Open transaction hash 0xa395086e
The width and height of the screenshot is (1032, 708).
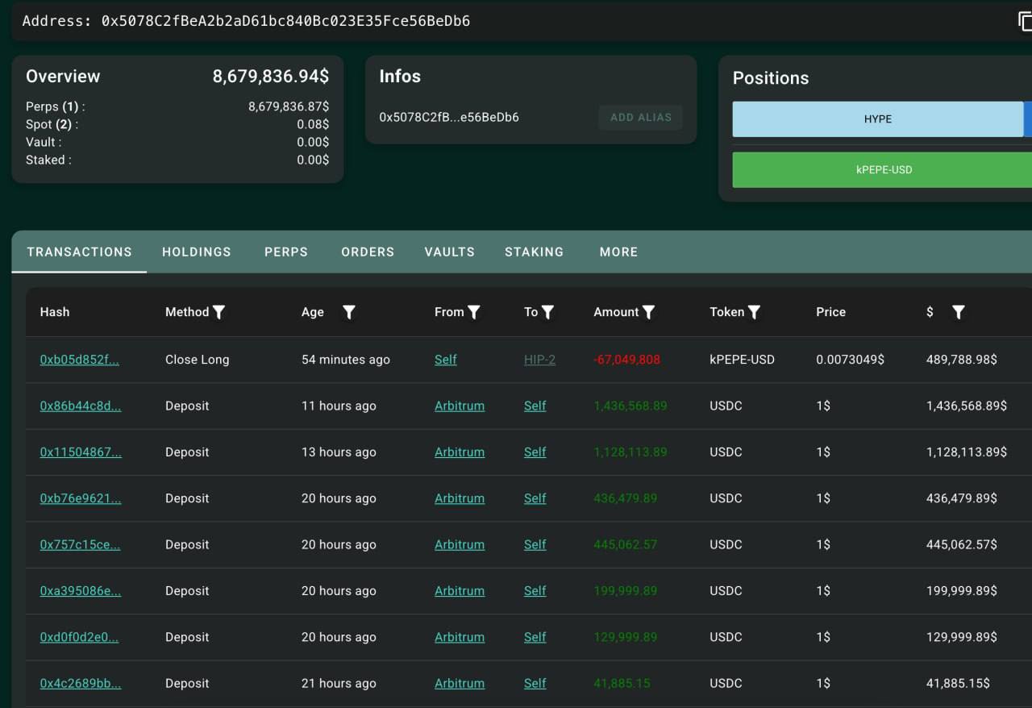(x=81, y=591)
